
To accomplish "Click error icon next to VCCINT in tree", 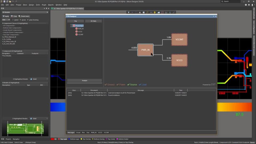I will tap(77, 34).
